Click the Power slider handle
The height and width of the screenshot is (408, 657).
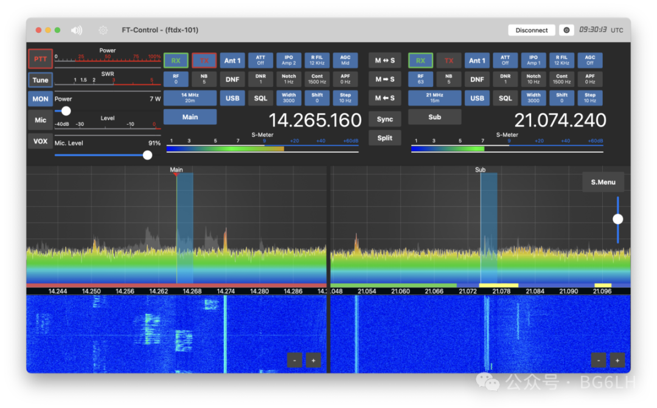tap(66, 111)
